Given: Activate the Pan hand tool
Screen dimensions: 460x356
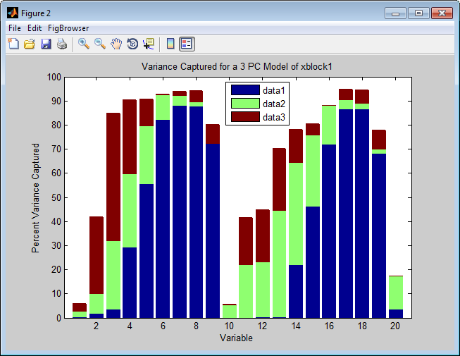Looking at the screenshot, I should coord(116,44).
